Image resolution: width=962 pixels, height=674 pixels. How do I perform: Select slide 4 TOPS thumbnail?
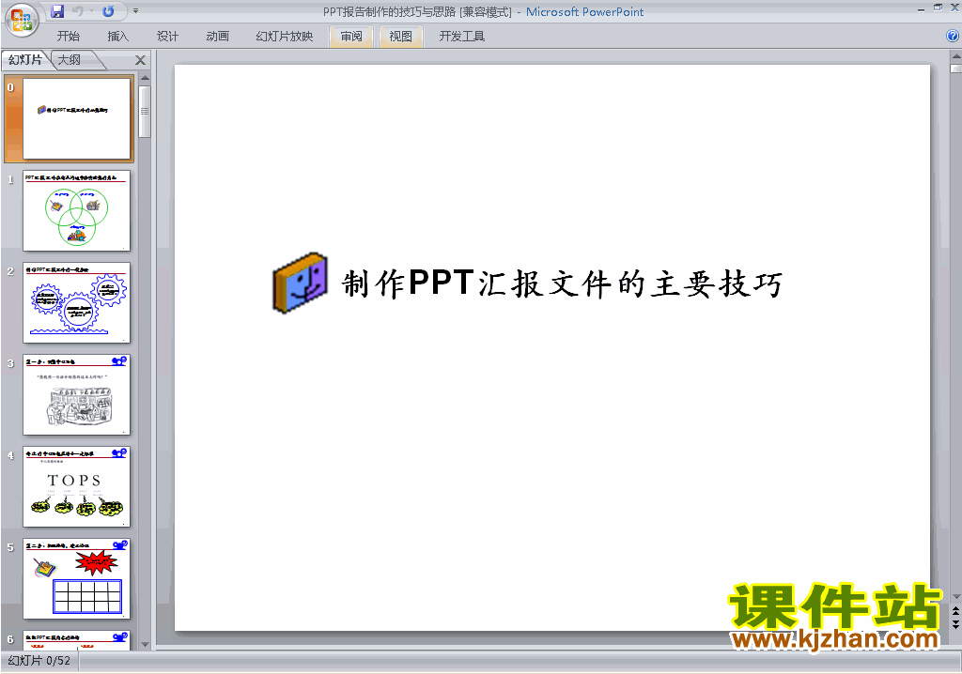77,486
